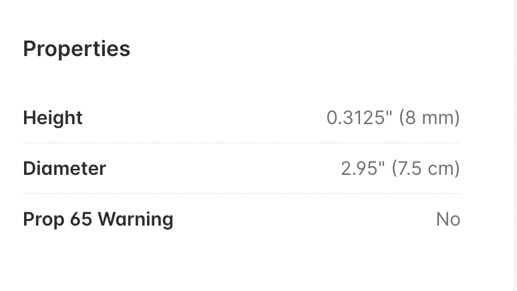Click the Properties section heading
The height and width of the screenshot is (291, 517).
77,49
